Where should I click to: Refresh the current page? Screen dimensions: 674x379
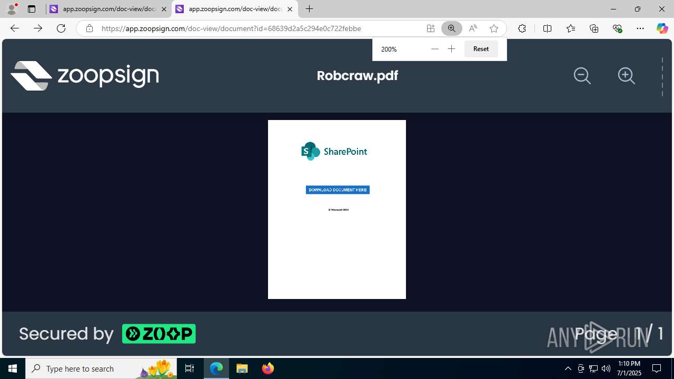[x=61, y=28]
